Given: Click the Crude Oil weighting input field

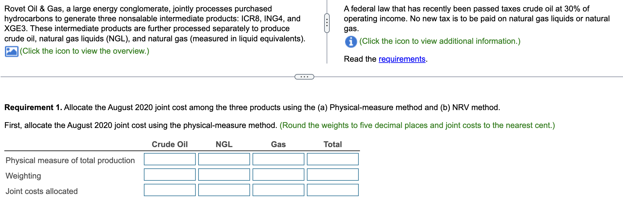Looking at the screenshot, I should click(x=169, y=175).
